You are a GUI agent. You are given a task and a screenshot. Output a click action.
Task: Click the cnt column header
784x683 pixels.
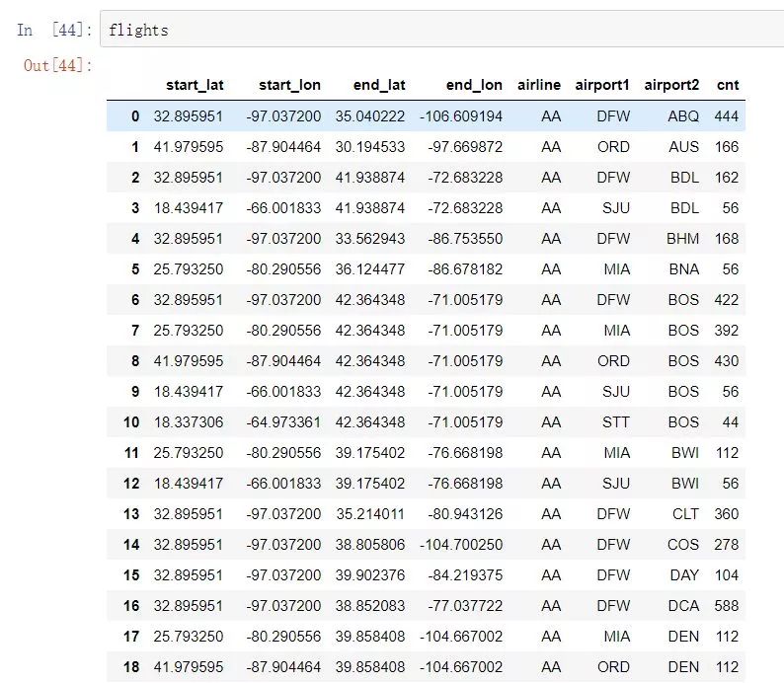click(728, 85)
